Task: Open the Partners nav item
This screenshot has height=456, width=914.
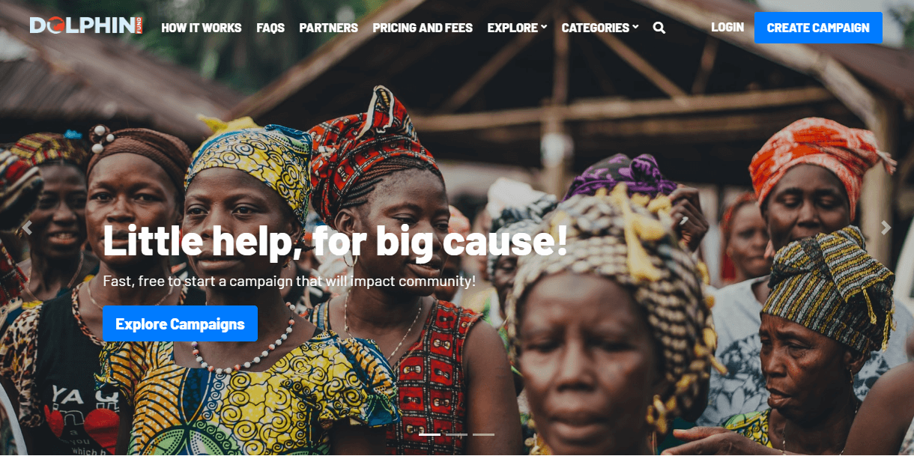Action: pyautogui.click(x=329, y=28)
